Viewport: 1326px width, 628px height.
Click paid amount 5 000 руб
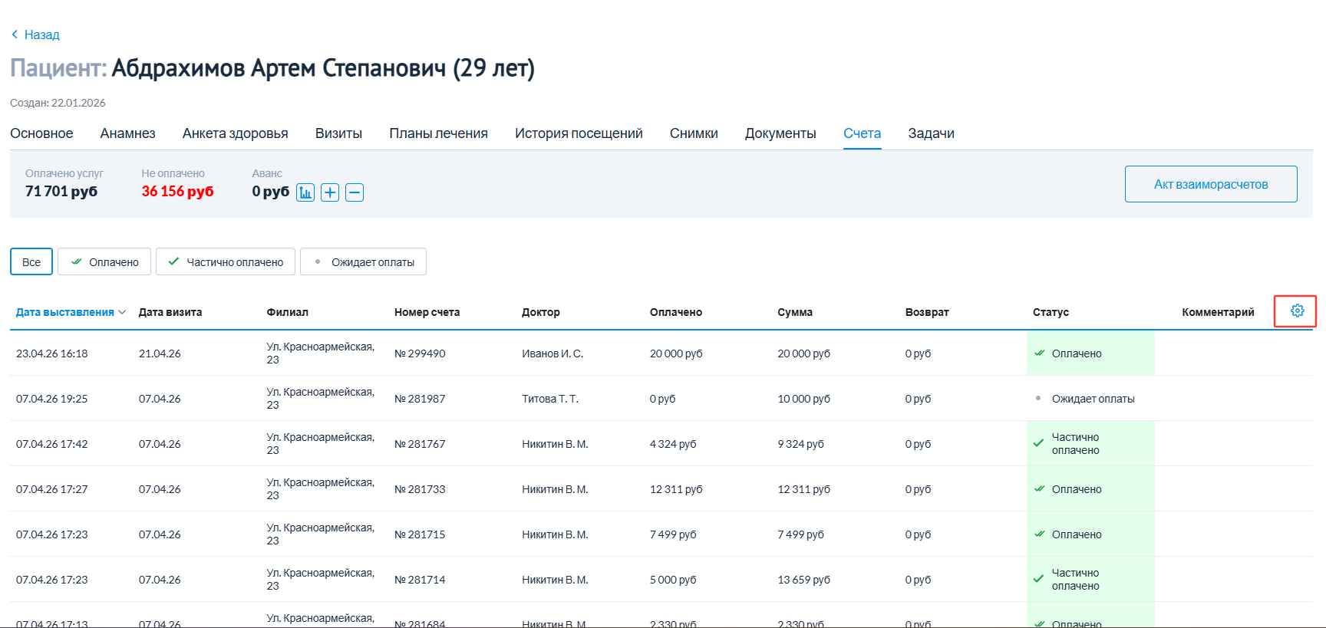pos(673,580)
